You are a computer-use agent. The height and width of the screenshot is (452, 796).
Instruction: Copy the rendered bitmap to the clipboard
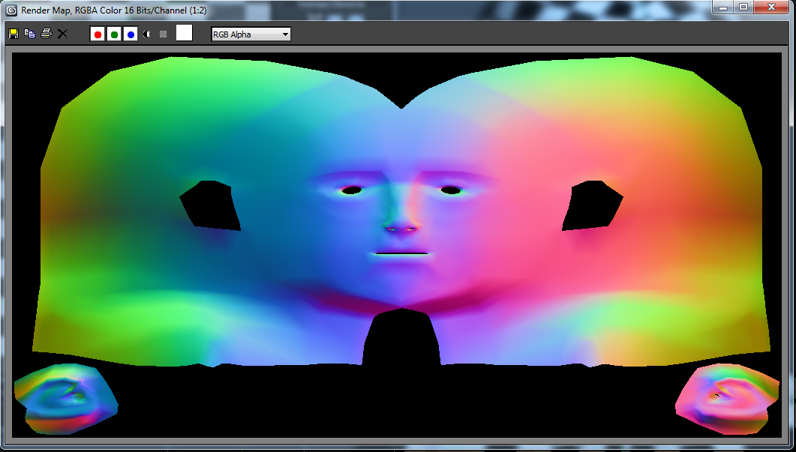click(x=30, y=34)
